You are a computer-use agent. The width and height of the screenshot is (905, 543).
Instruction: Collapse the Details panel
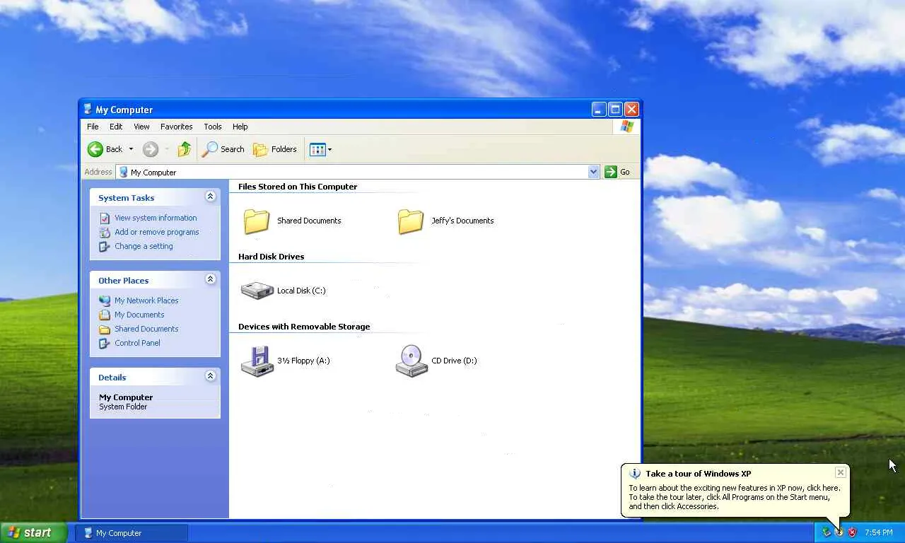(210, 376)
